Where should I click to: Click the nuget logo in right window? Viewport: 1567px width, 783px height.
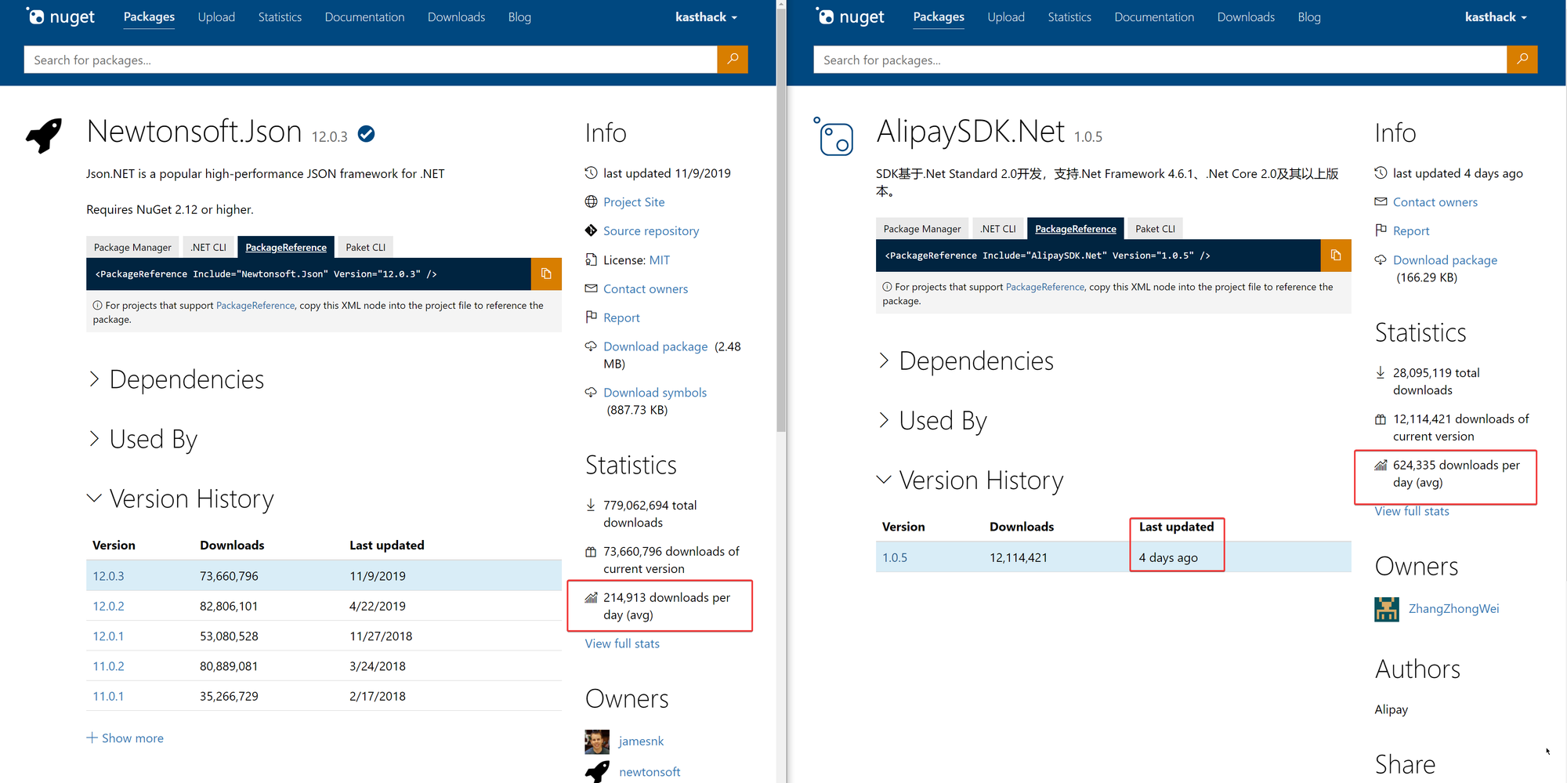pyautogui.click(x=850, y=16)
